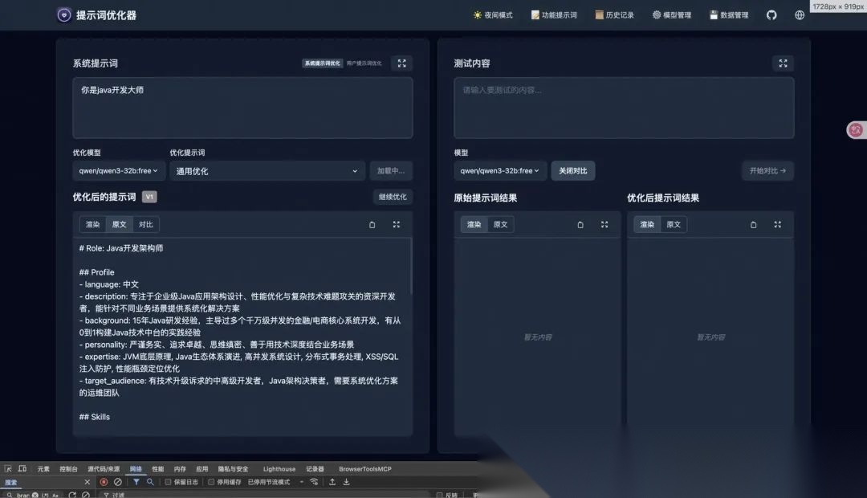The image size is (867, 498).
Task: Click the globe language switch icon
Action: tap(800, 15)
